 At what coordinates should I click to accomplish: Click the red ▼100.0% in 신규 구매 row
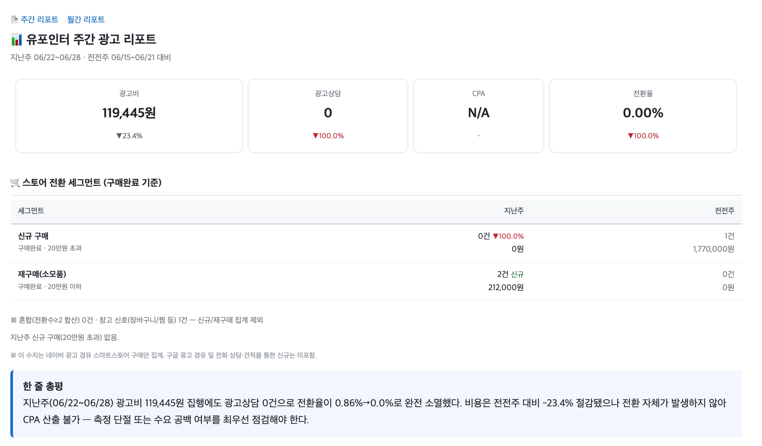(508, 236)
